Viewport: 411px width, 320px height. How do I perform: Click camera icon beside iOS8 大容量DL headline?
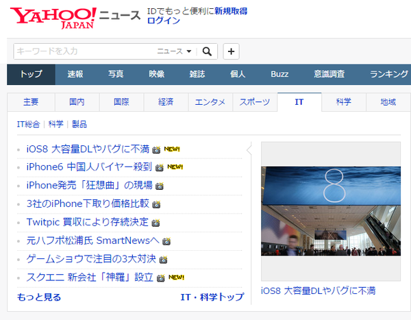(156, 149)
